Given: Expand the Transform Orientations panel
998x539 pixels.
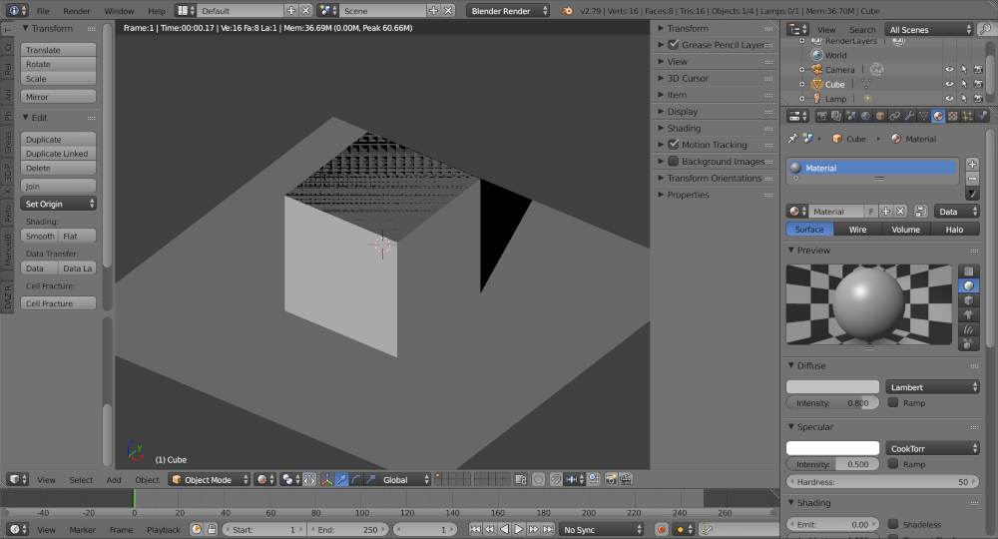Looking at the screenshot, I should (x=715, y=179).
